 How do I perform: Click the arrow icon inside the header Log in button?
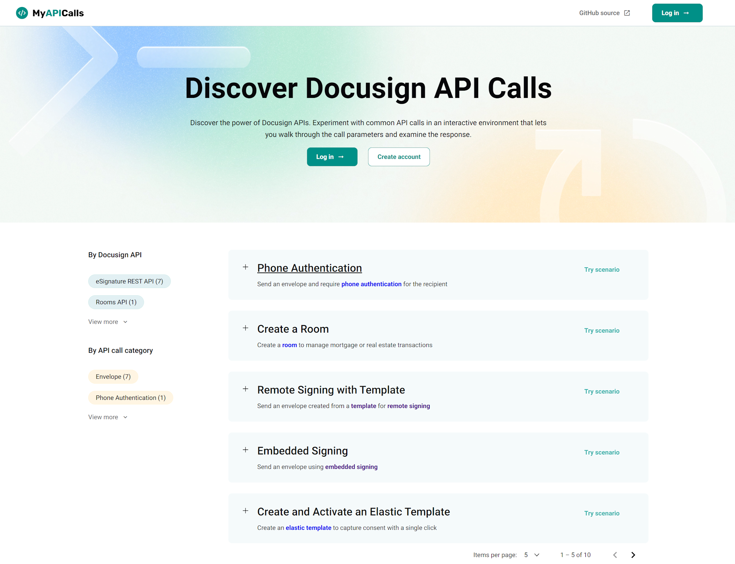tap(686, 13)
